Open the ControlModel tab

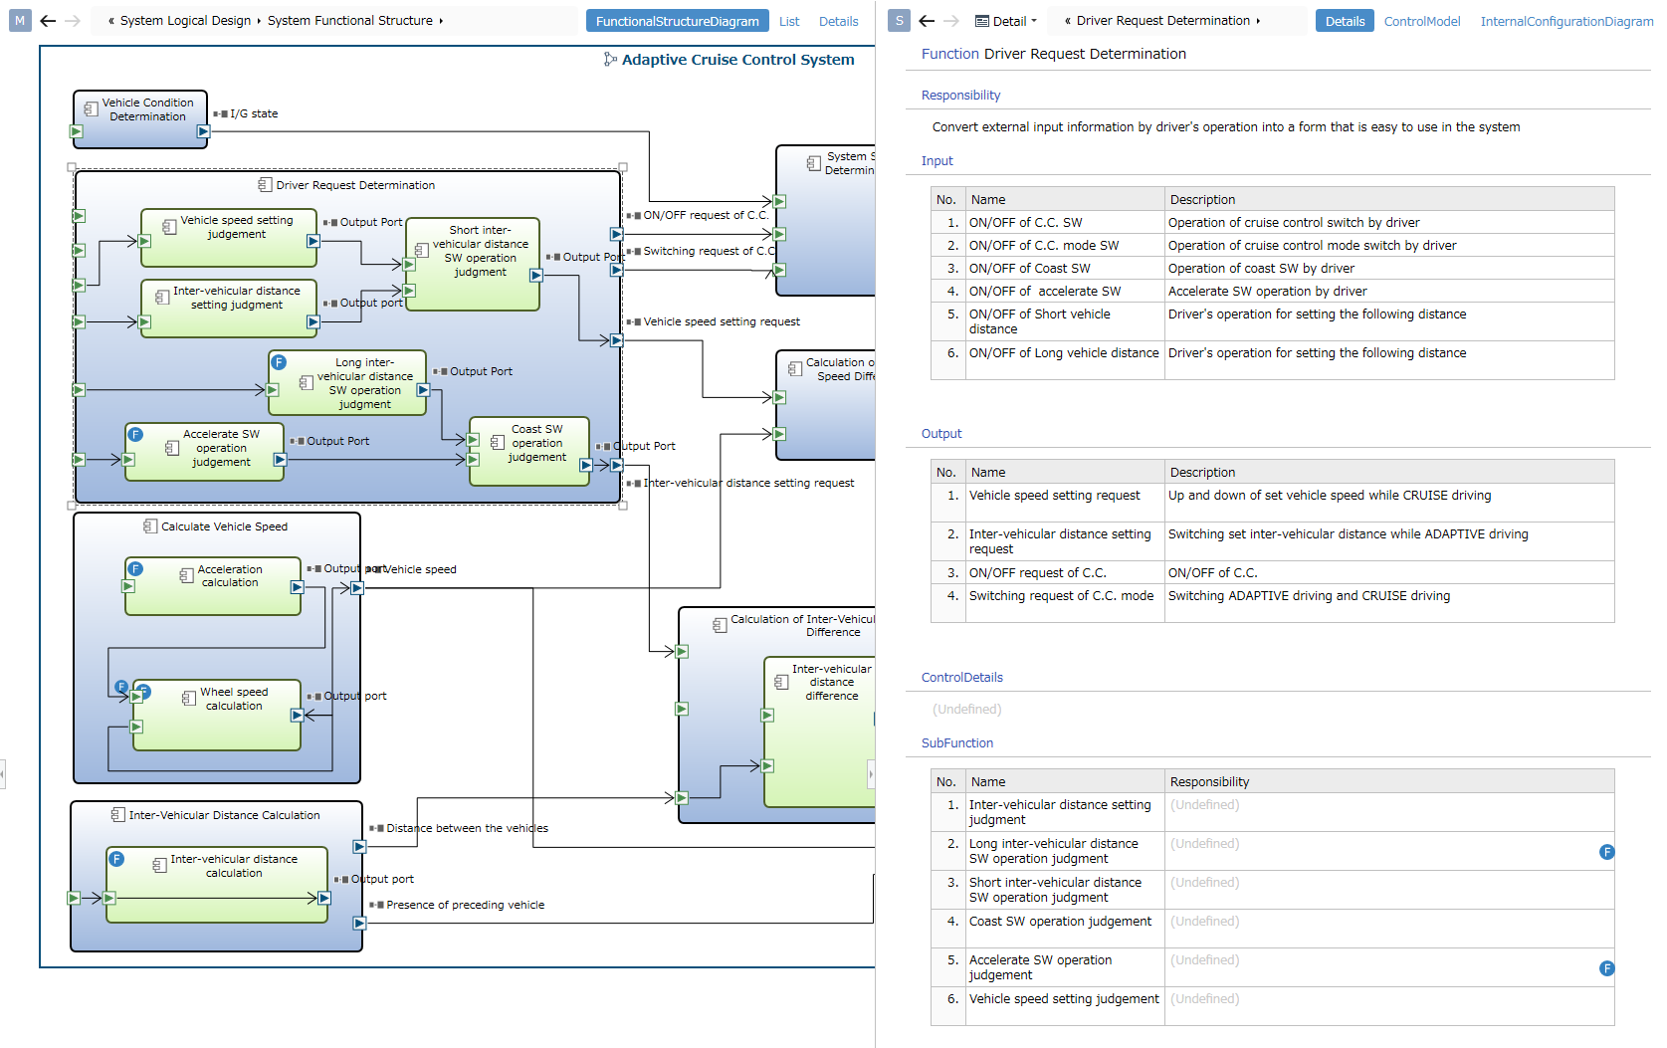[1422, 21]
